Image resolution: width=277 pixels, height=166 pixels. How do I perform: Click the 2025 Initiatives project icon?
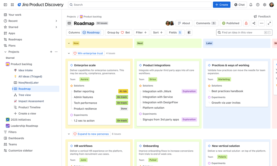coord(7,120)
